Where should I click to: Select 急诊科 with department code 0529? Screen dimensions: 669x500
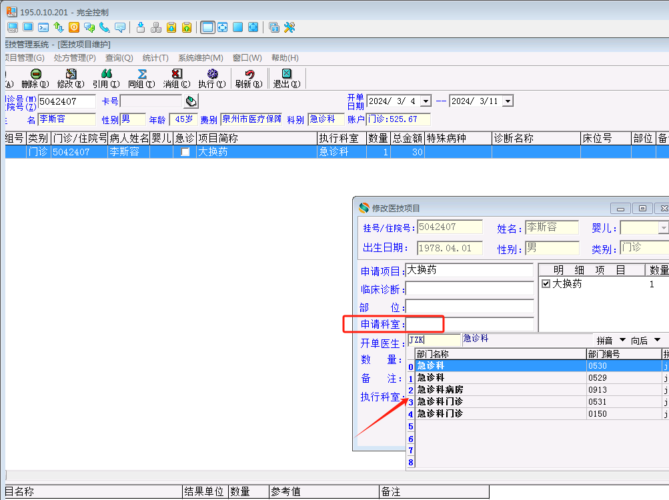(x=542, y=377)
